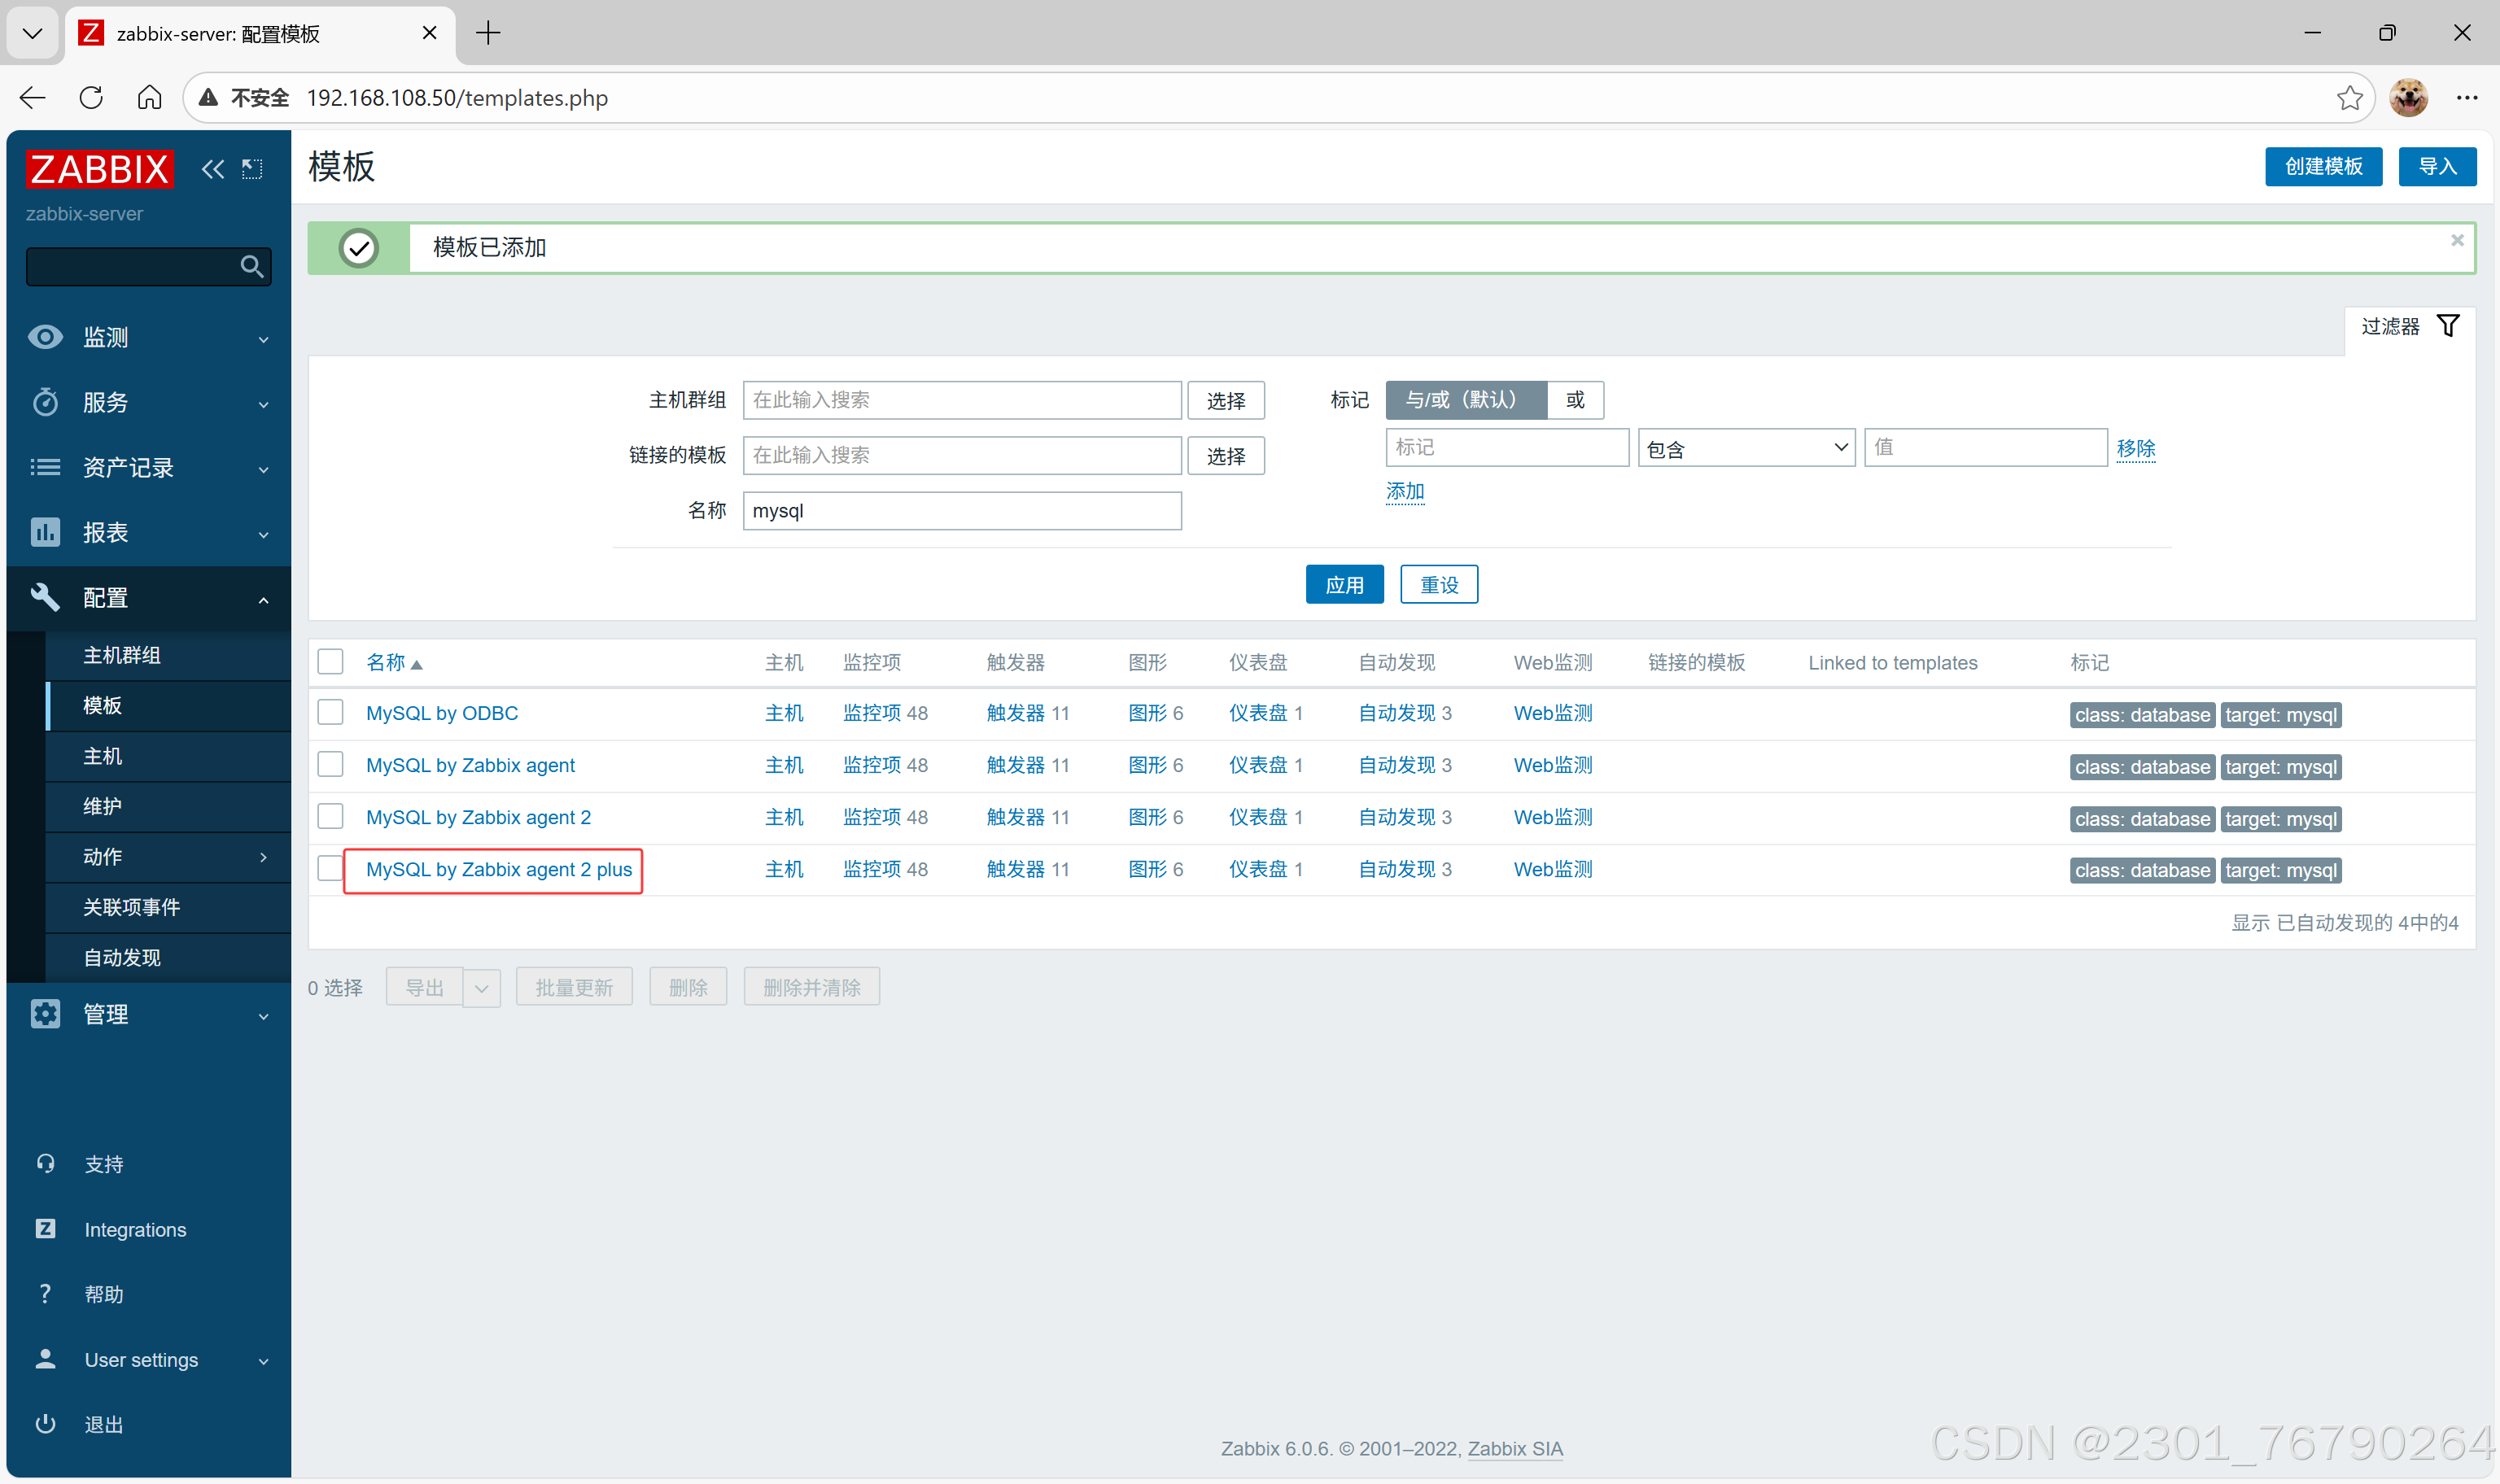Click the filter funnel icon

coord(2447,326)
